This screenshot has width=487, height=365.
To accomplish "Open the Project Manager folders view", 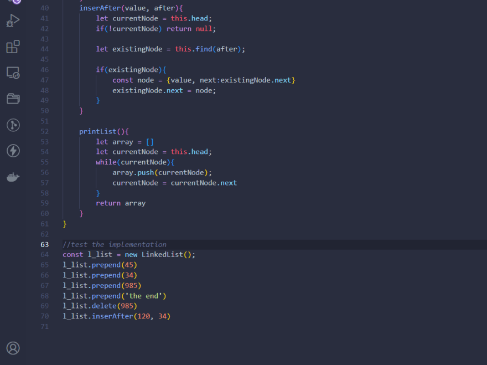I will 13,99.
